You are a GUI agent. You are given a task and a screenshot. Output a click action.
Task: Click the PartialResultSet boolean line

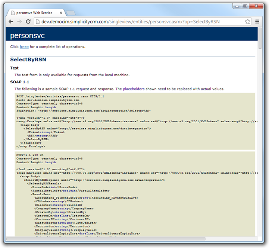click(x=70, y=191)
